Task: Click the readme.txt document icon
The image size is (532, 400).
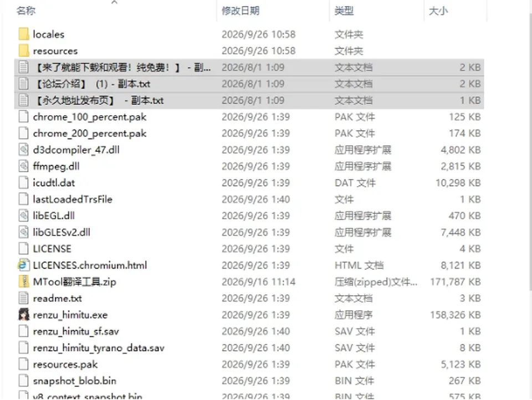Action: [x=23, y=298]
